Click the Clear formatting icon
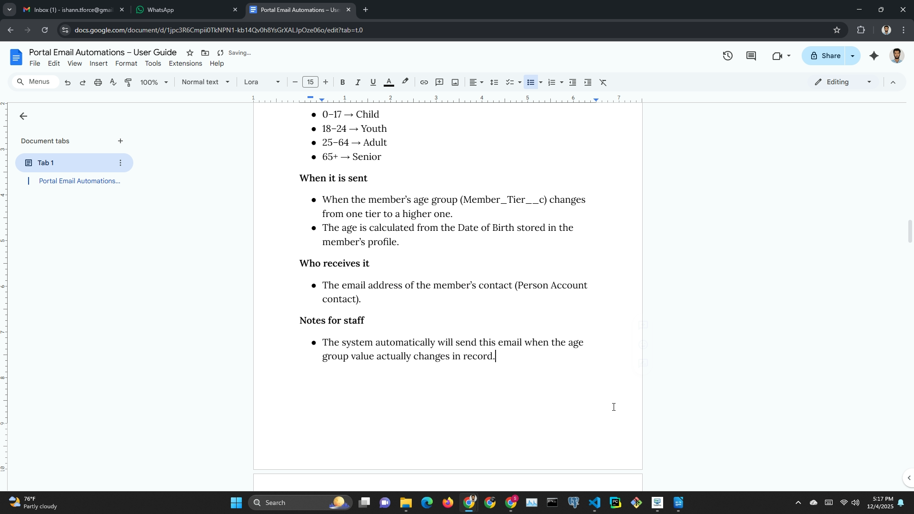This screenshot has width=914, height=514. click(603, 82)
